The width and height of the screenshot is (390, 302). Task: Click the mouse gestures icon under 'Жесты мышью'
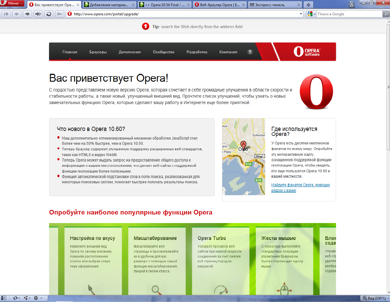tap(284, 289)
